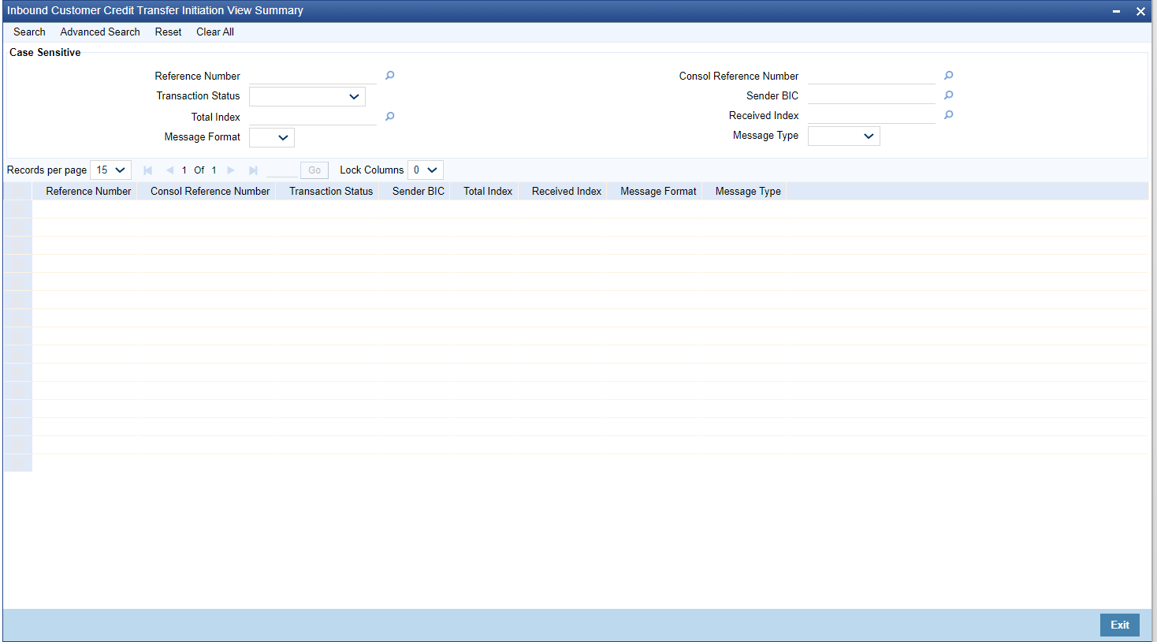Go to previous page of records
The width and height of the screenshot is (1157, 642).
169,170
